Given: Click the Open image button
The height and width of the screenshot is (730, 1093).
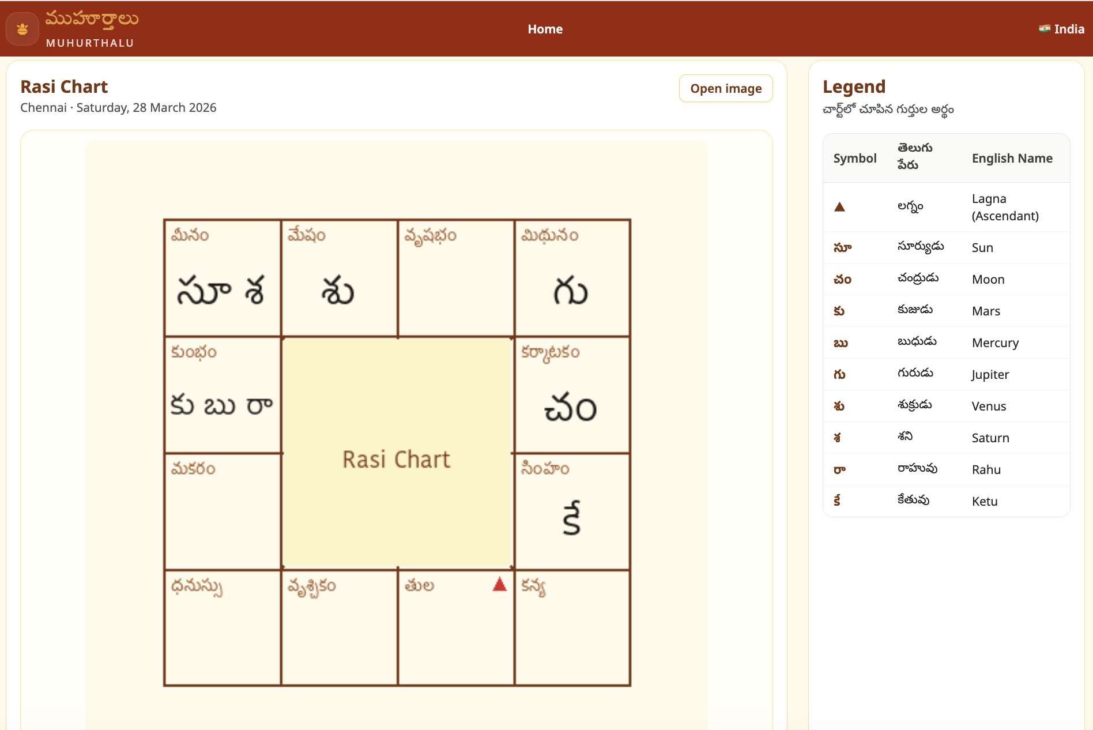Looking at the screenshot, I should click(x=726, y=88).
